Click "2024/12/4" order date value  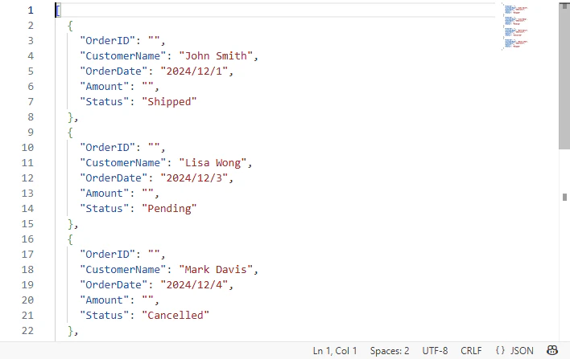pyautogui.click(x=194, y=284)
